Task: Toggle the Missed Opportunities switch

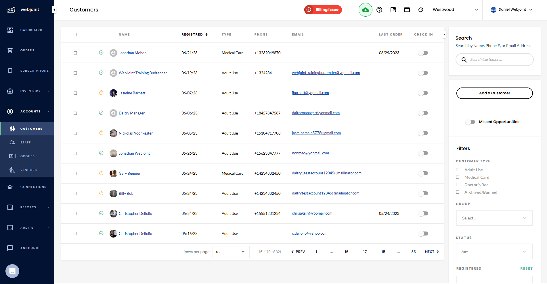Action: click(x=470, y=122)
